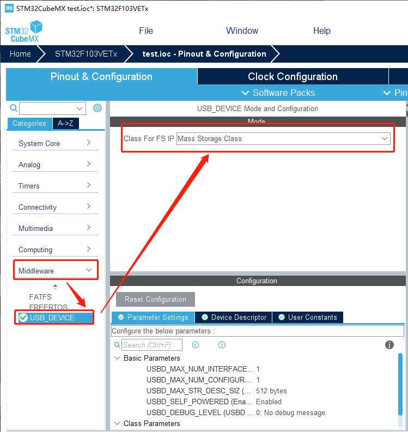The image size is (408, 432).
Task: Select FATFS middleware item
Action: point(40,297)
